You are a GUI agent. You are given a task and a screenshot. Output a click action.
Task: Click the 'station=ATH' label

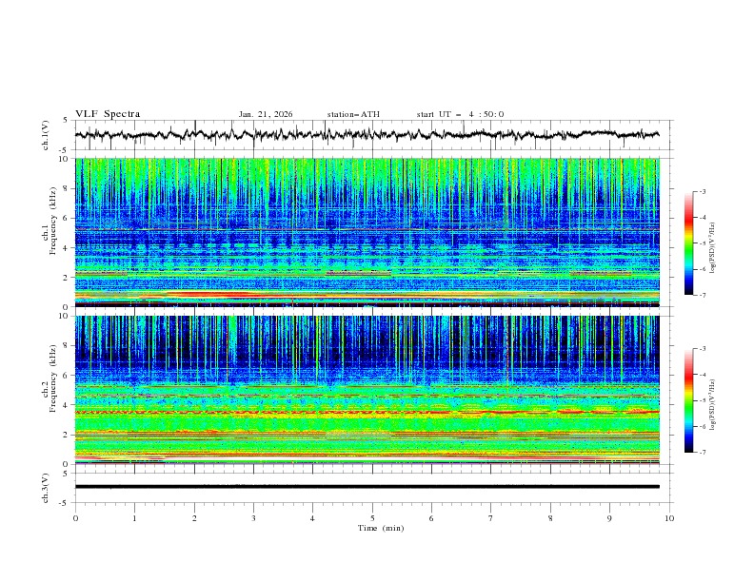tap(353, 114)
